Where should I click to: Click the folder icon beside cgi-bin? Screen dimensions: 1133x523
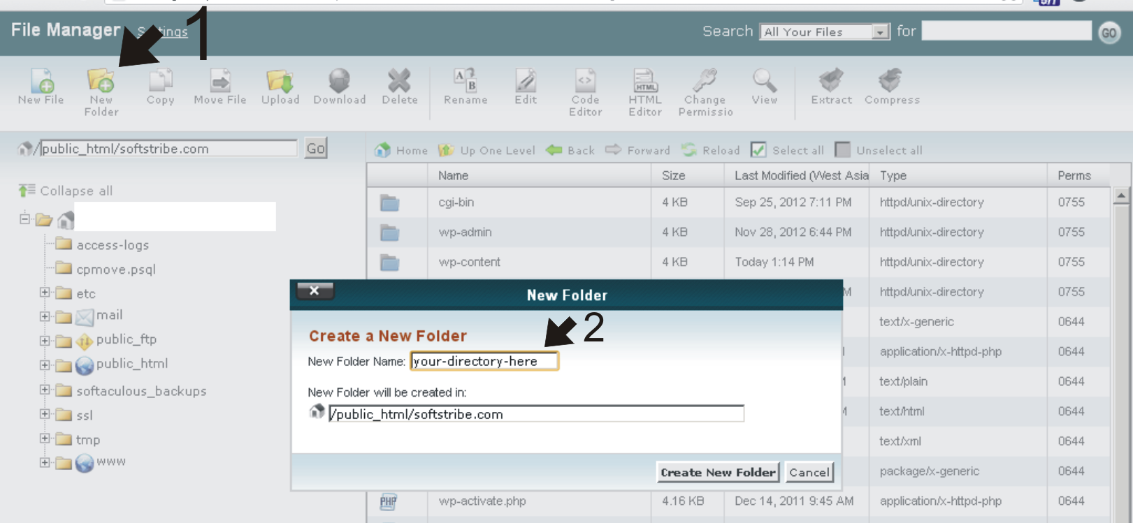click(x=389, y=203)
